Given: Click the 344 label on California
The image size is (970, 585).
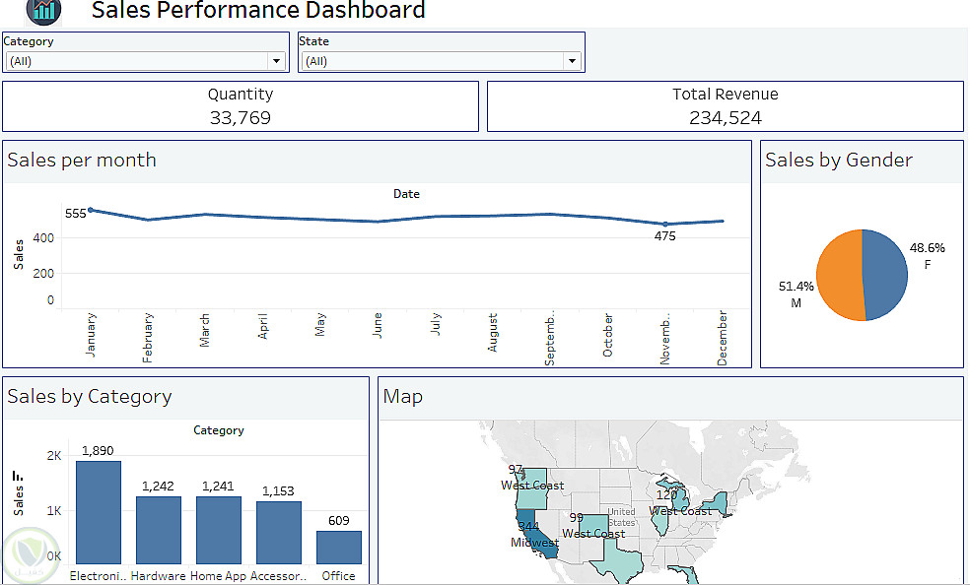Looking at the screenshot, I should (x=528, y=527).
